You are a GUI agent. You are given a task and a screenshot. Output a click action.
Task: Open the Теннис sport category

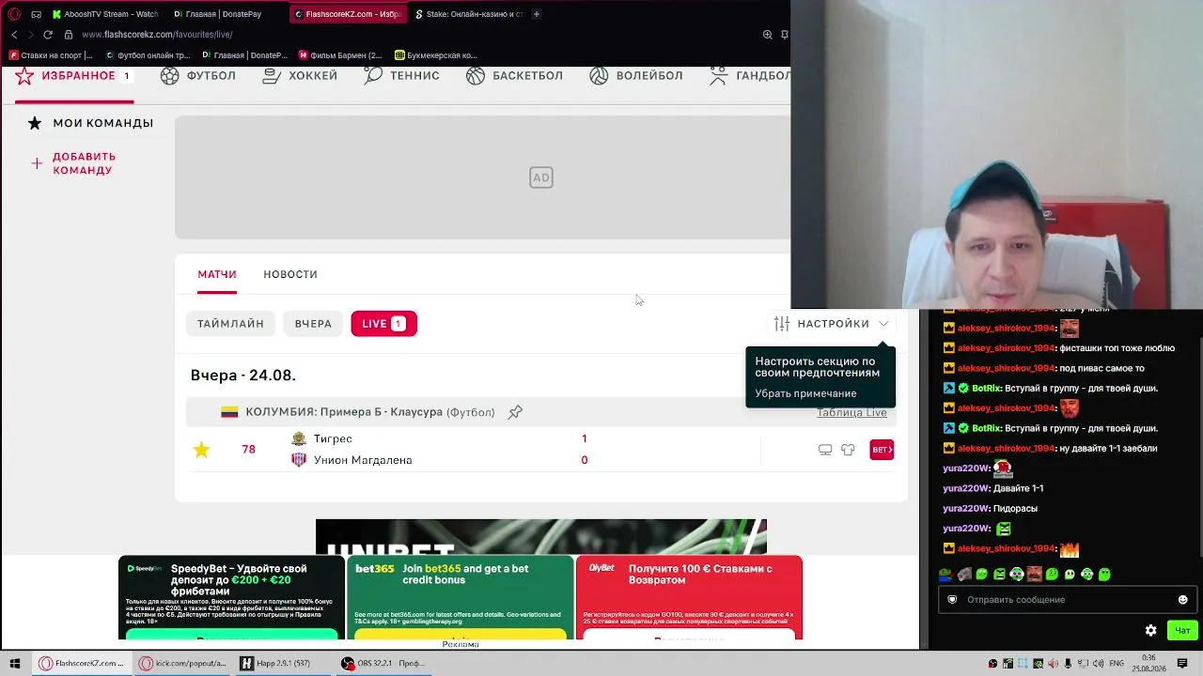pyautogui.click(x=401, y=76)
